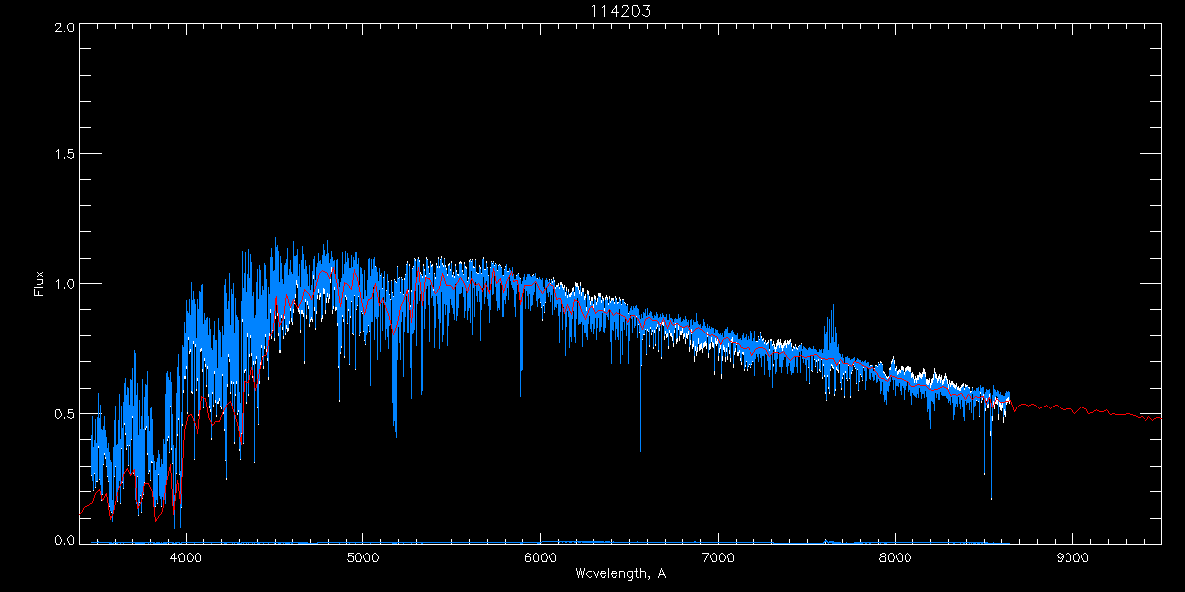The width and height of the screenshot is (1185, 592).
Task: Click the 7000 wavelength tick label
Action: pyautogui.click(x=718, y=556)
